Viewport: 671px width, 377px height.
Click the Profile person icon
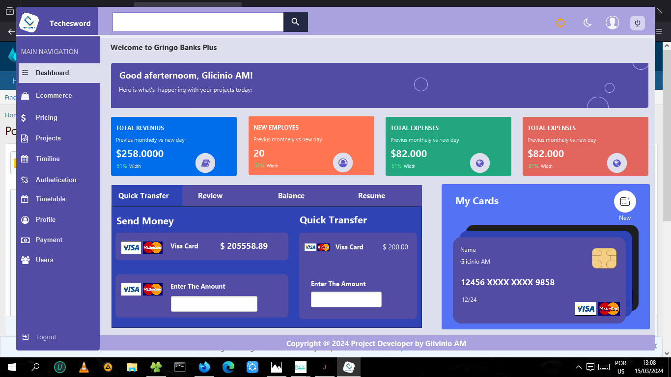point(25,220)
